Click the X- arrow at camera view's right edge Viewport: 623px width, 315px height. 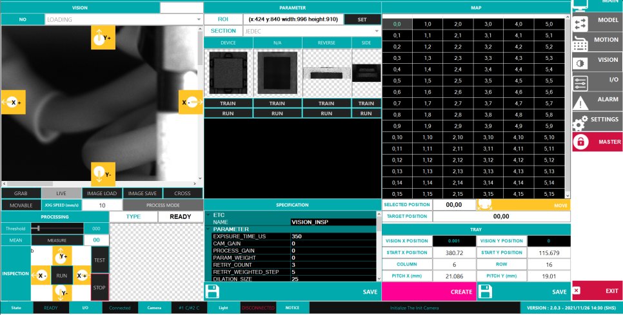(190, 102)
